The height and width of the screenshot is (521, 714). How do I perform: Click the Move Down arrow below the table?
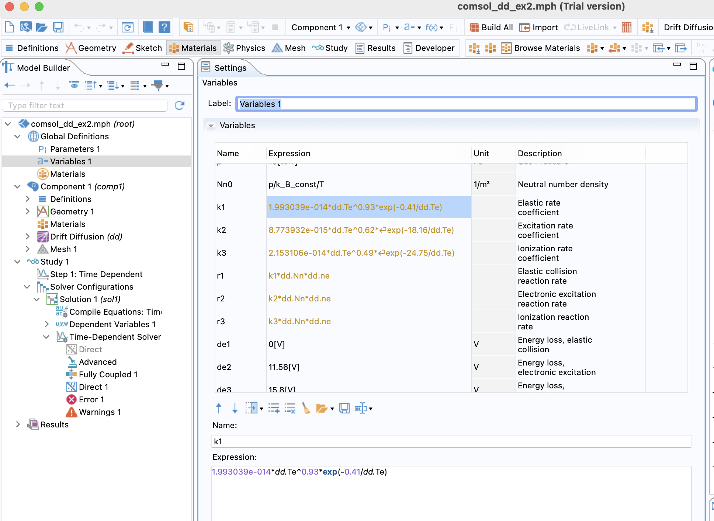tap(235, 408)
